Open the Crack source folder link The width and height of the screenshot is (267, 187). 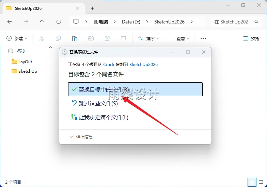click(109, 65)
